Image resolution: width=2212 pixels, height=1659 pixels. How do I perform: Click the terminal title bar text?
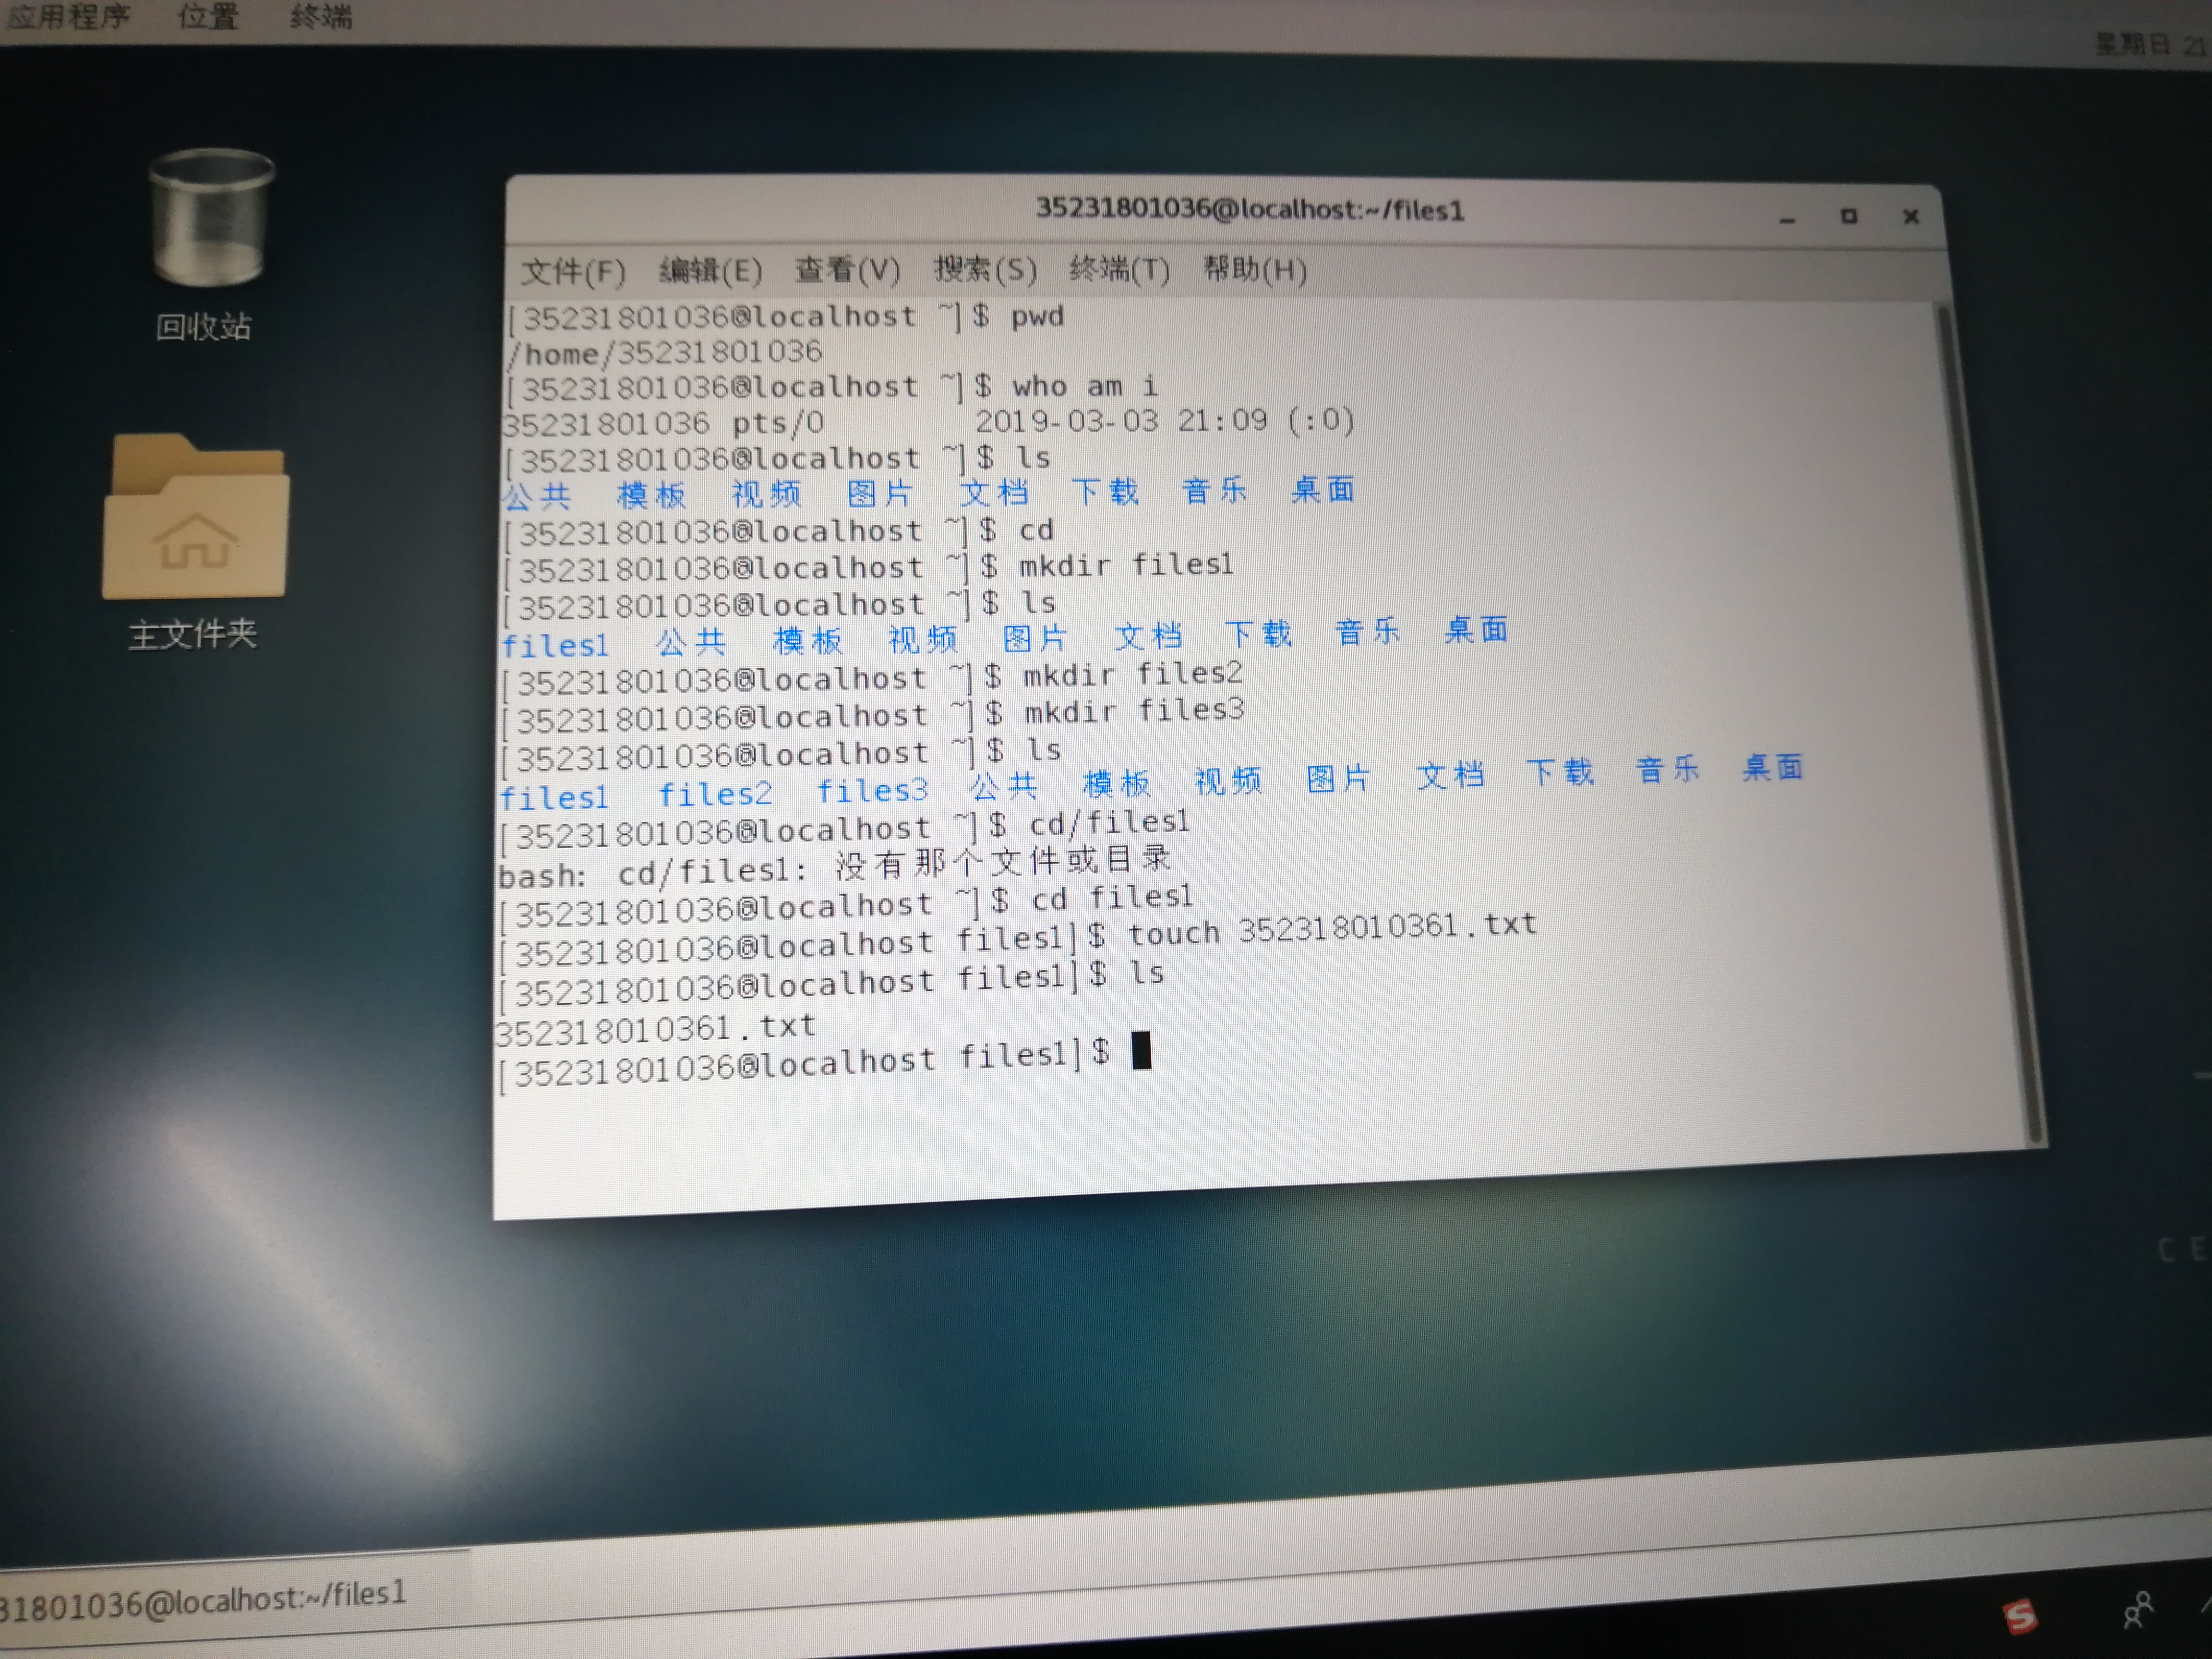pos(1249,209)
